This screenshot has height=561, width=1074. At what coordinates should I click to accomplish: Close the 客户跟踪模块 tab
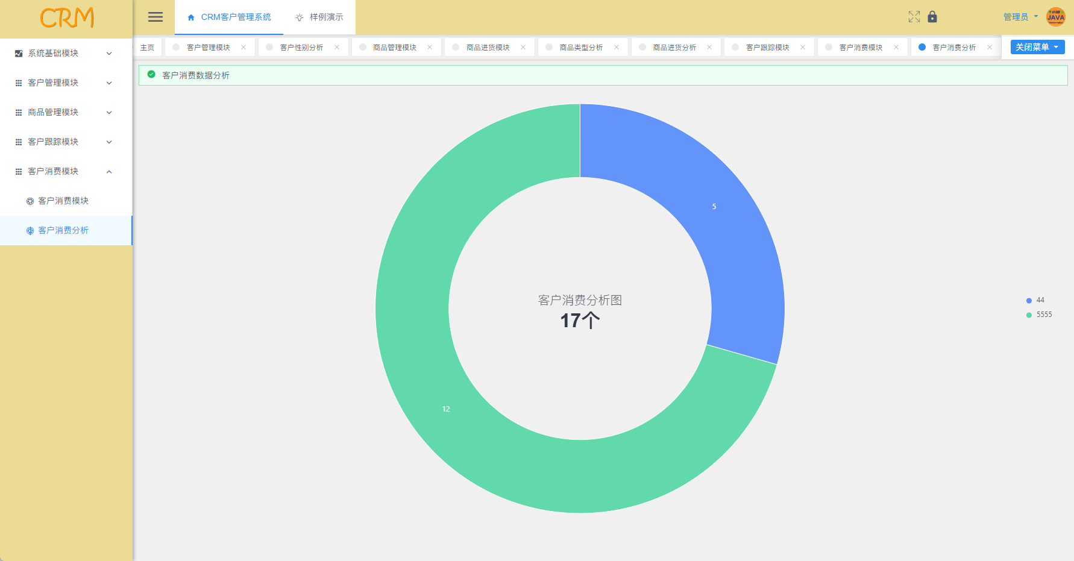(803, 47)
